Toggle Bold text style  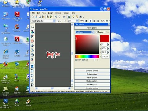click(57, 21)
